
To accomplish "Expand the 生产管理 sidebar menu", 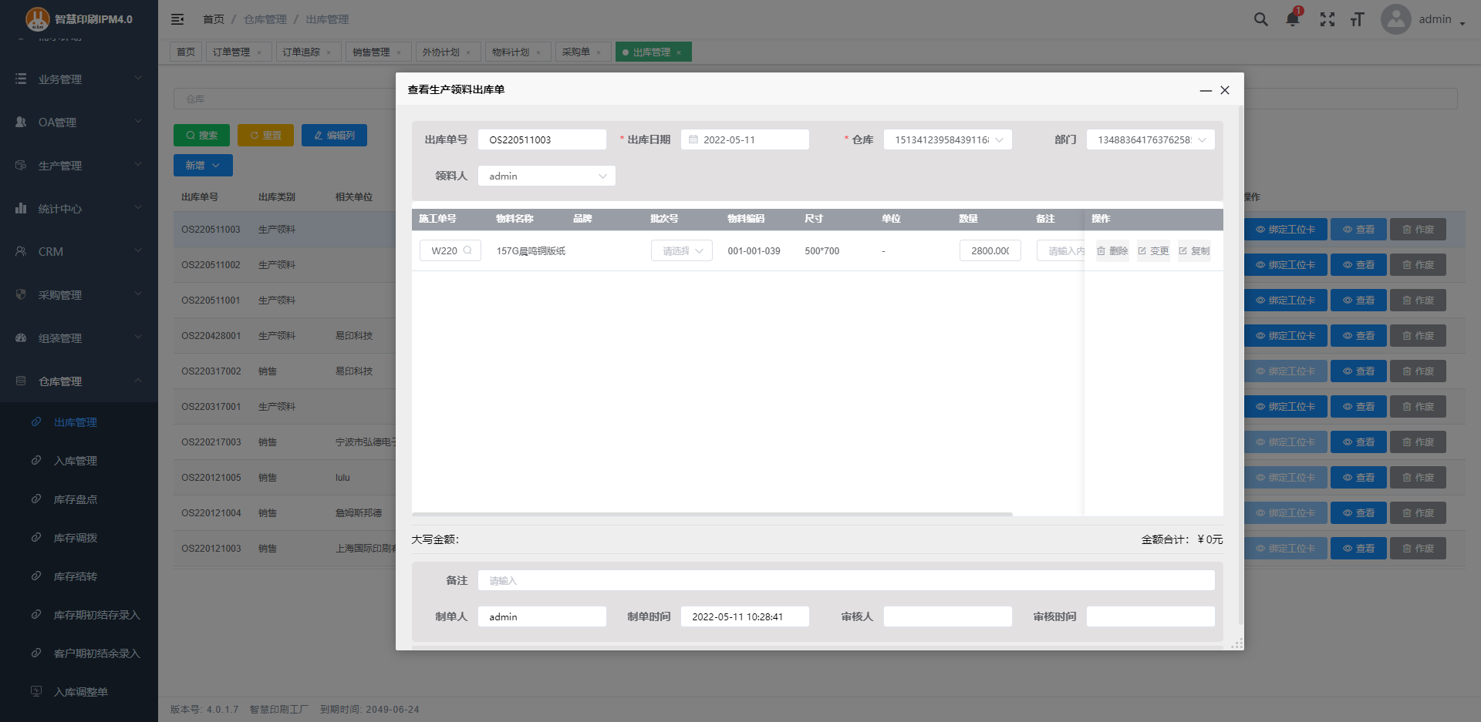I will tap(79, 166).
